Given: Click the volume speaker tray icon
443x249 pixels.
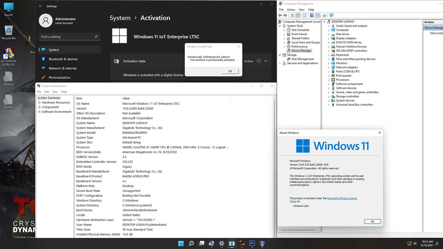Looking at the screenshot, I should [x=415, y=243].
